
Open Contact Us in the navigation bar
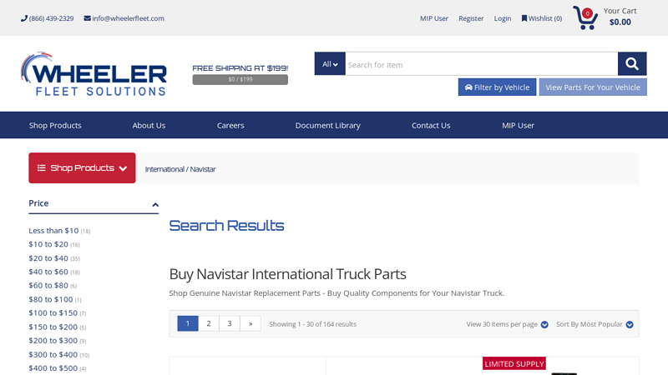click(x=431, y=126)
